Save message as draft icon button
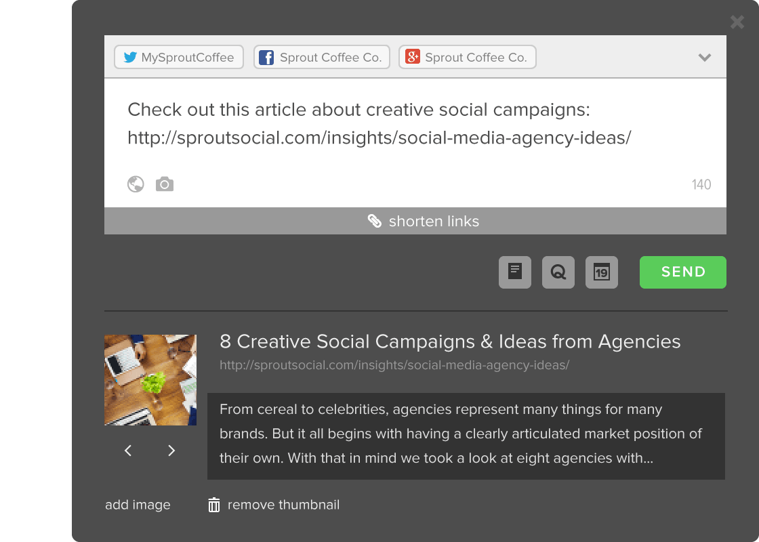This screenshot has height=542, width=759. click(x=515, y=272)
